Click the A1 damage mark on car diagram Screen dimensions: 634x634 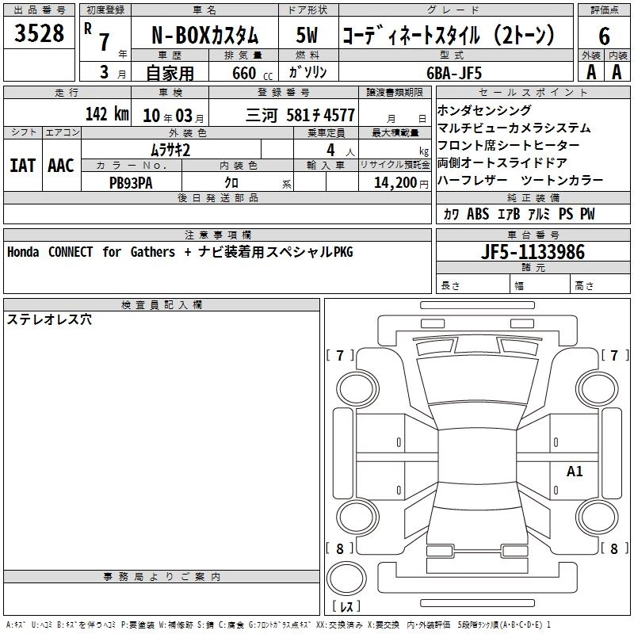[x=575, y=472]
